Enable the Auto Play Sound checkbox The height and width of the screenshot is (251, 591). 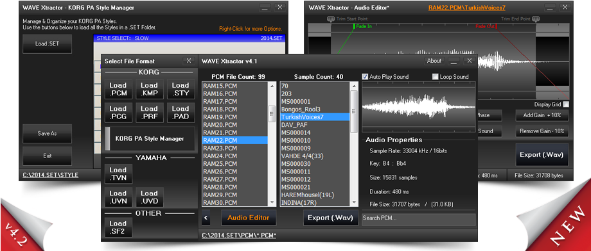pos(365,77)
